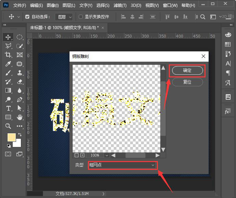
Task: Expand the status bar info arrow
Action: [103, 194]
